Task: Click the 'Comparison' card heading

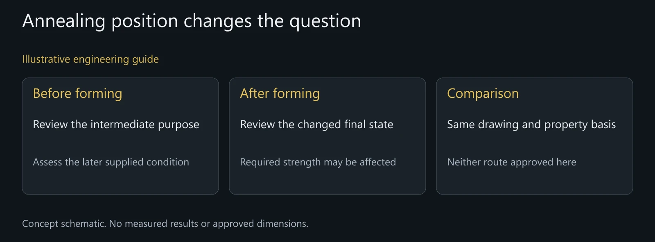Action: [483, 93]
